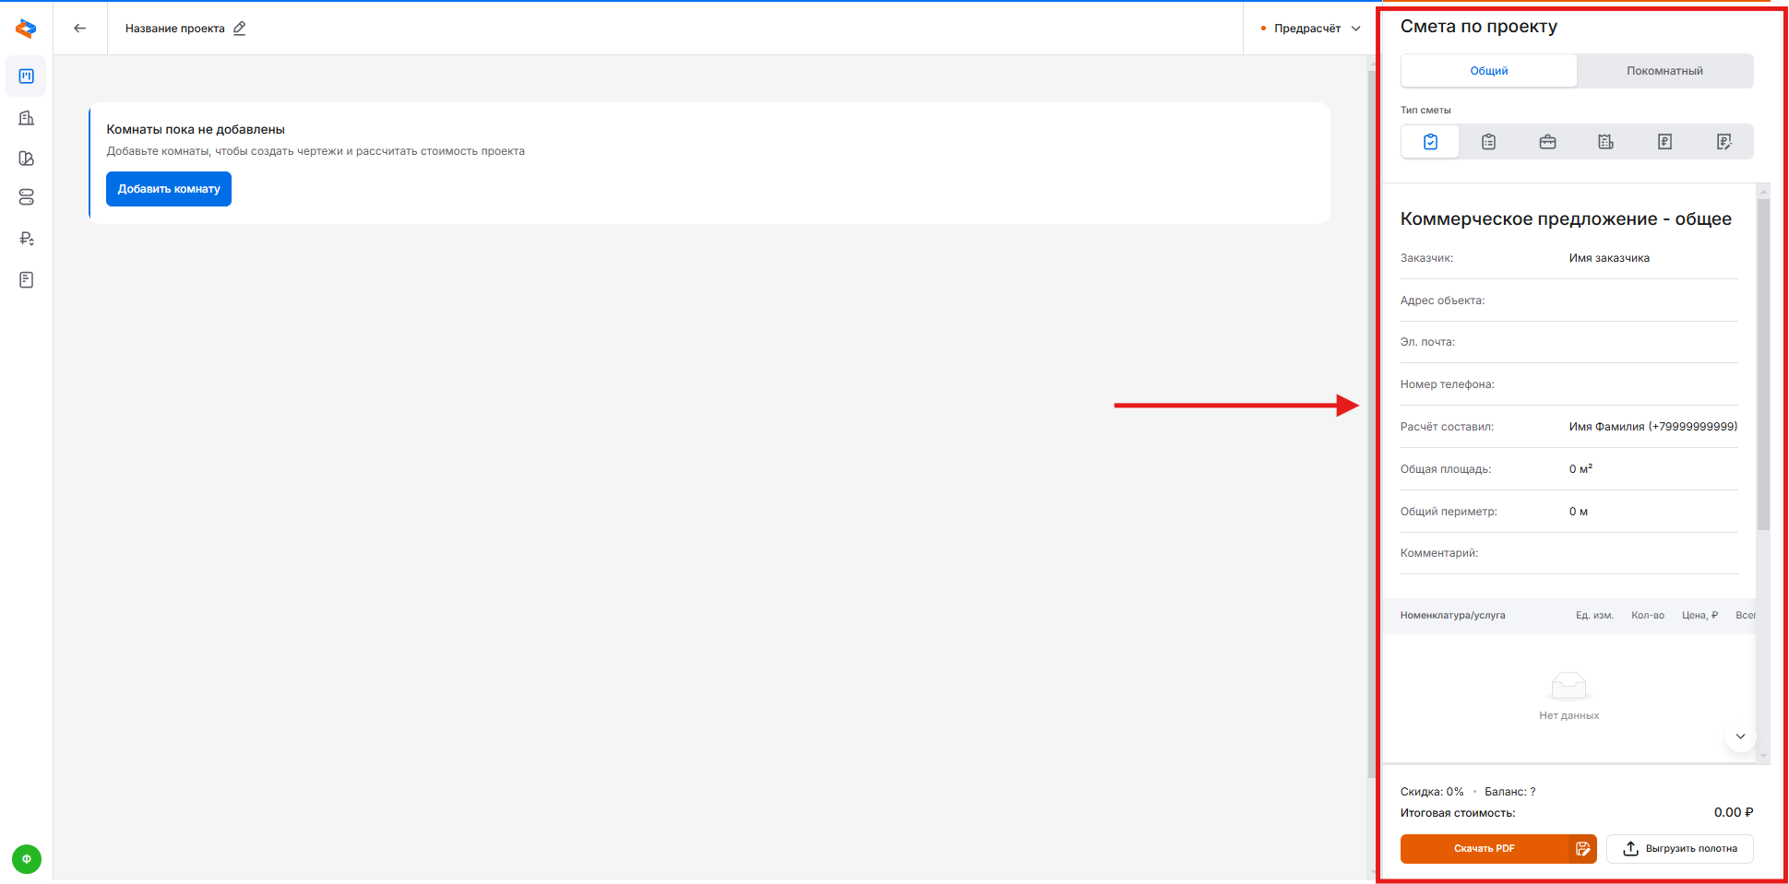Image resolution: width=1789 pixels, height=884 pixels.
Task: Click the save-edit icon beside Скачать PDF
Action: pyautogui.click(x=1583, y=849)
